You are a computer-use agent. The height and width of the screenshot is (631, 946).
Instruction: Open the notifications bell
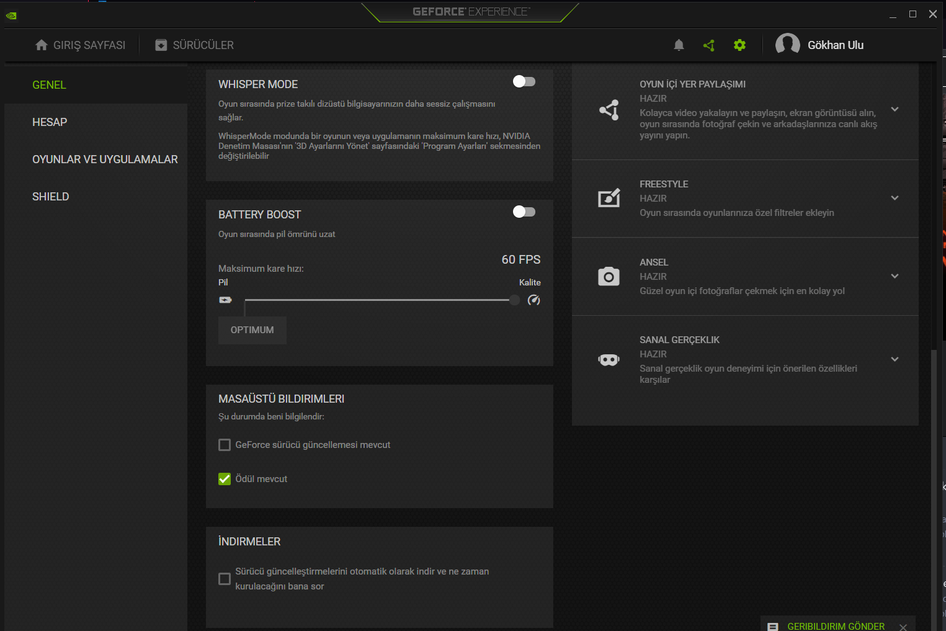point(679,45)
